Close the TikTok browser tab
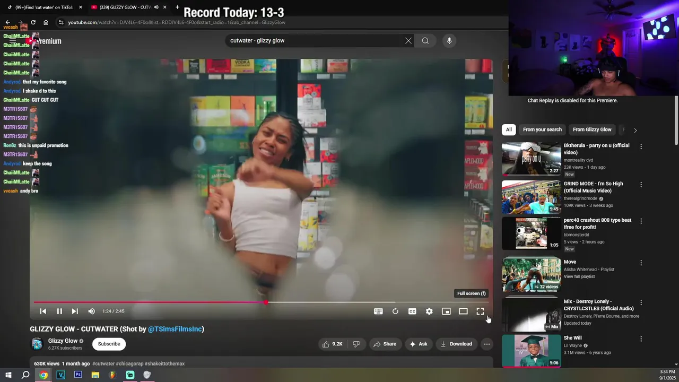This screenshot has height=382, width=679. 81,7
